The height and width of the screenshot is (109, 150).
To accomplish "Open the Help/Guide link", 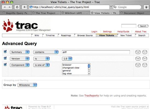I will (123, 32).
